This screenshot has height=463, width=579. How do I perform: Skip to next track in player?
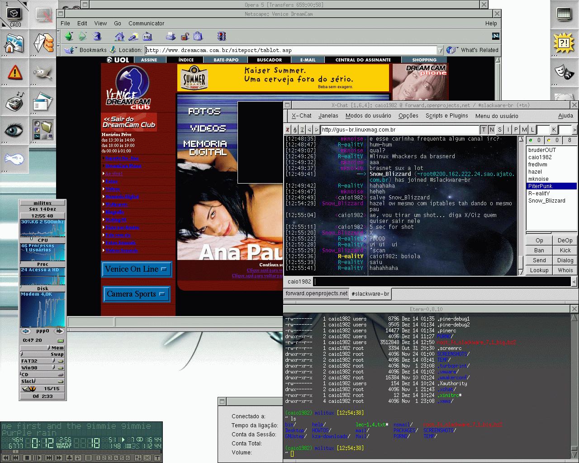tap(49, 458)
